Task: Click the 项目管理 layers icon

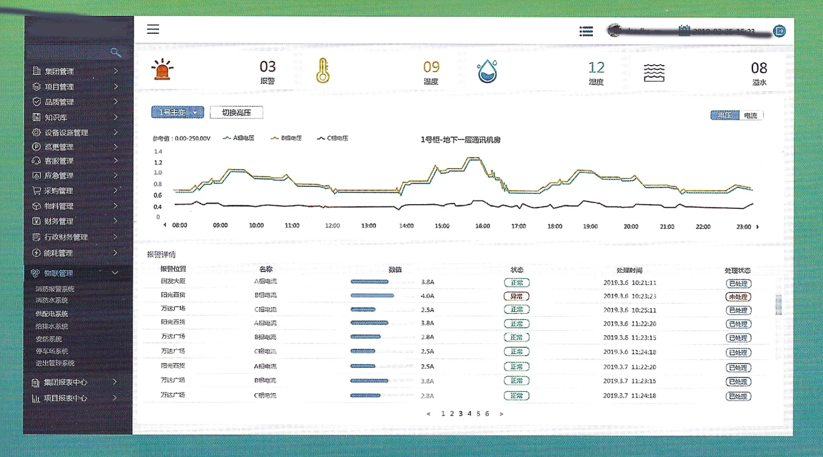Action: 37,87
